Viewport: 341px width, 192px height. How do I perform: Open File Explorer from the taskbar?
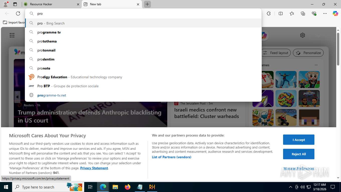click(x=115, y=187)
